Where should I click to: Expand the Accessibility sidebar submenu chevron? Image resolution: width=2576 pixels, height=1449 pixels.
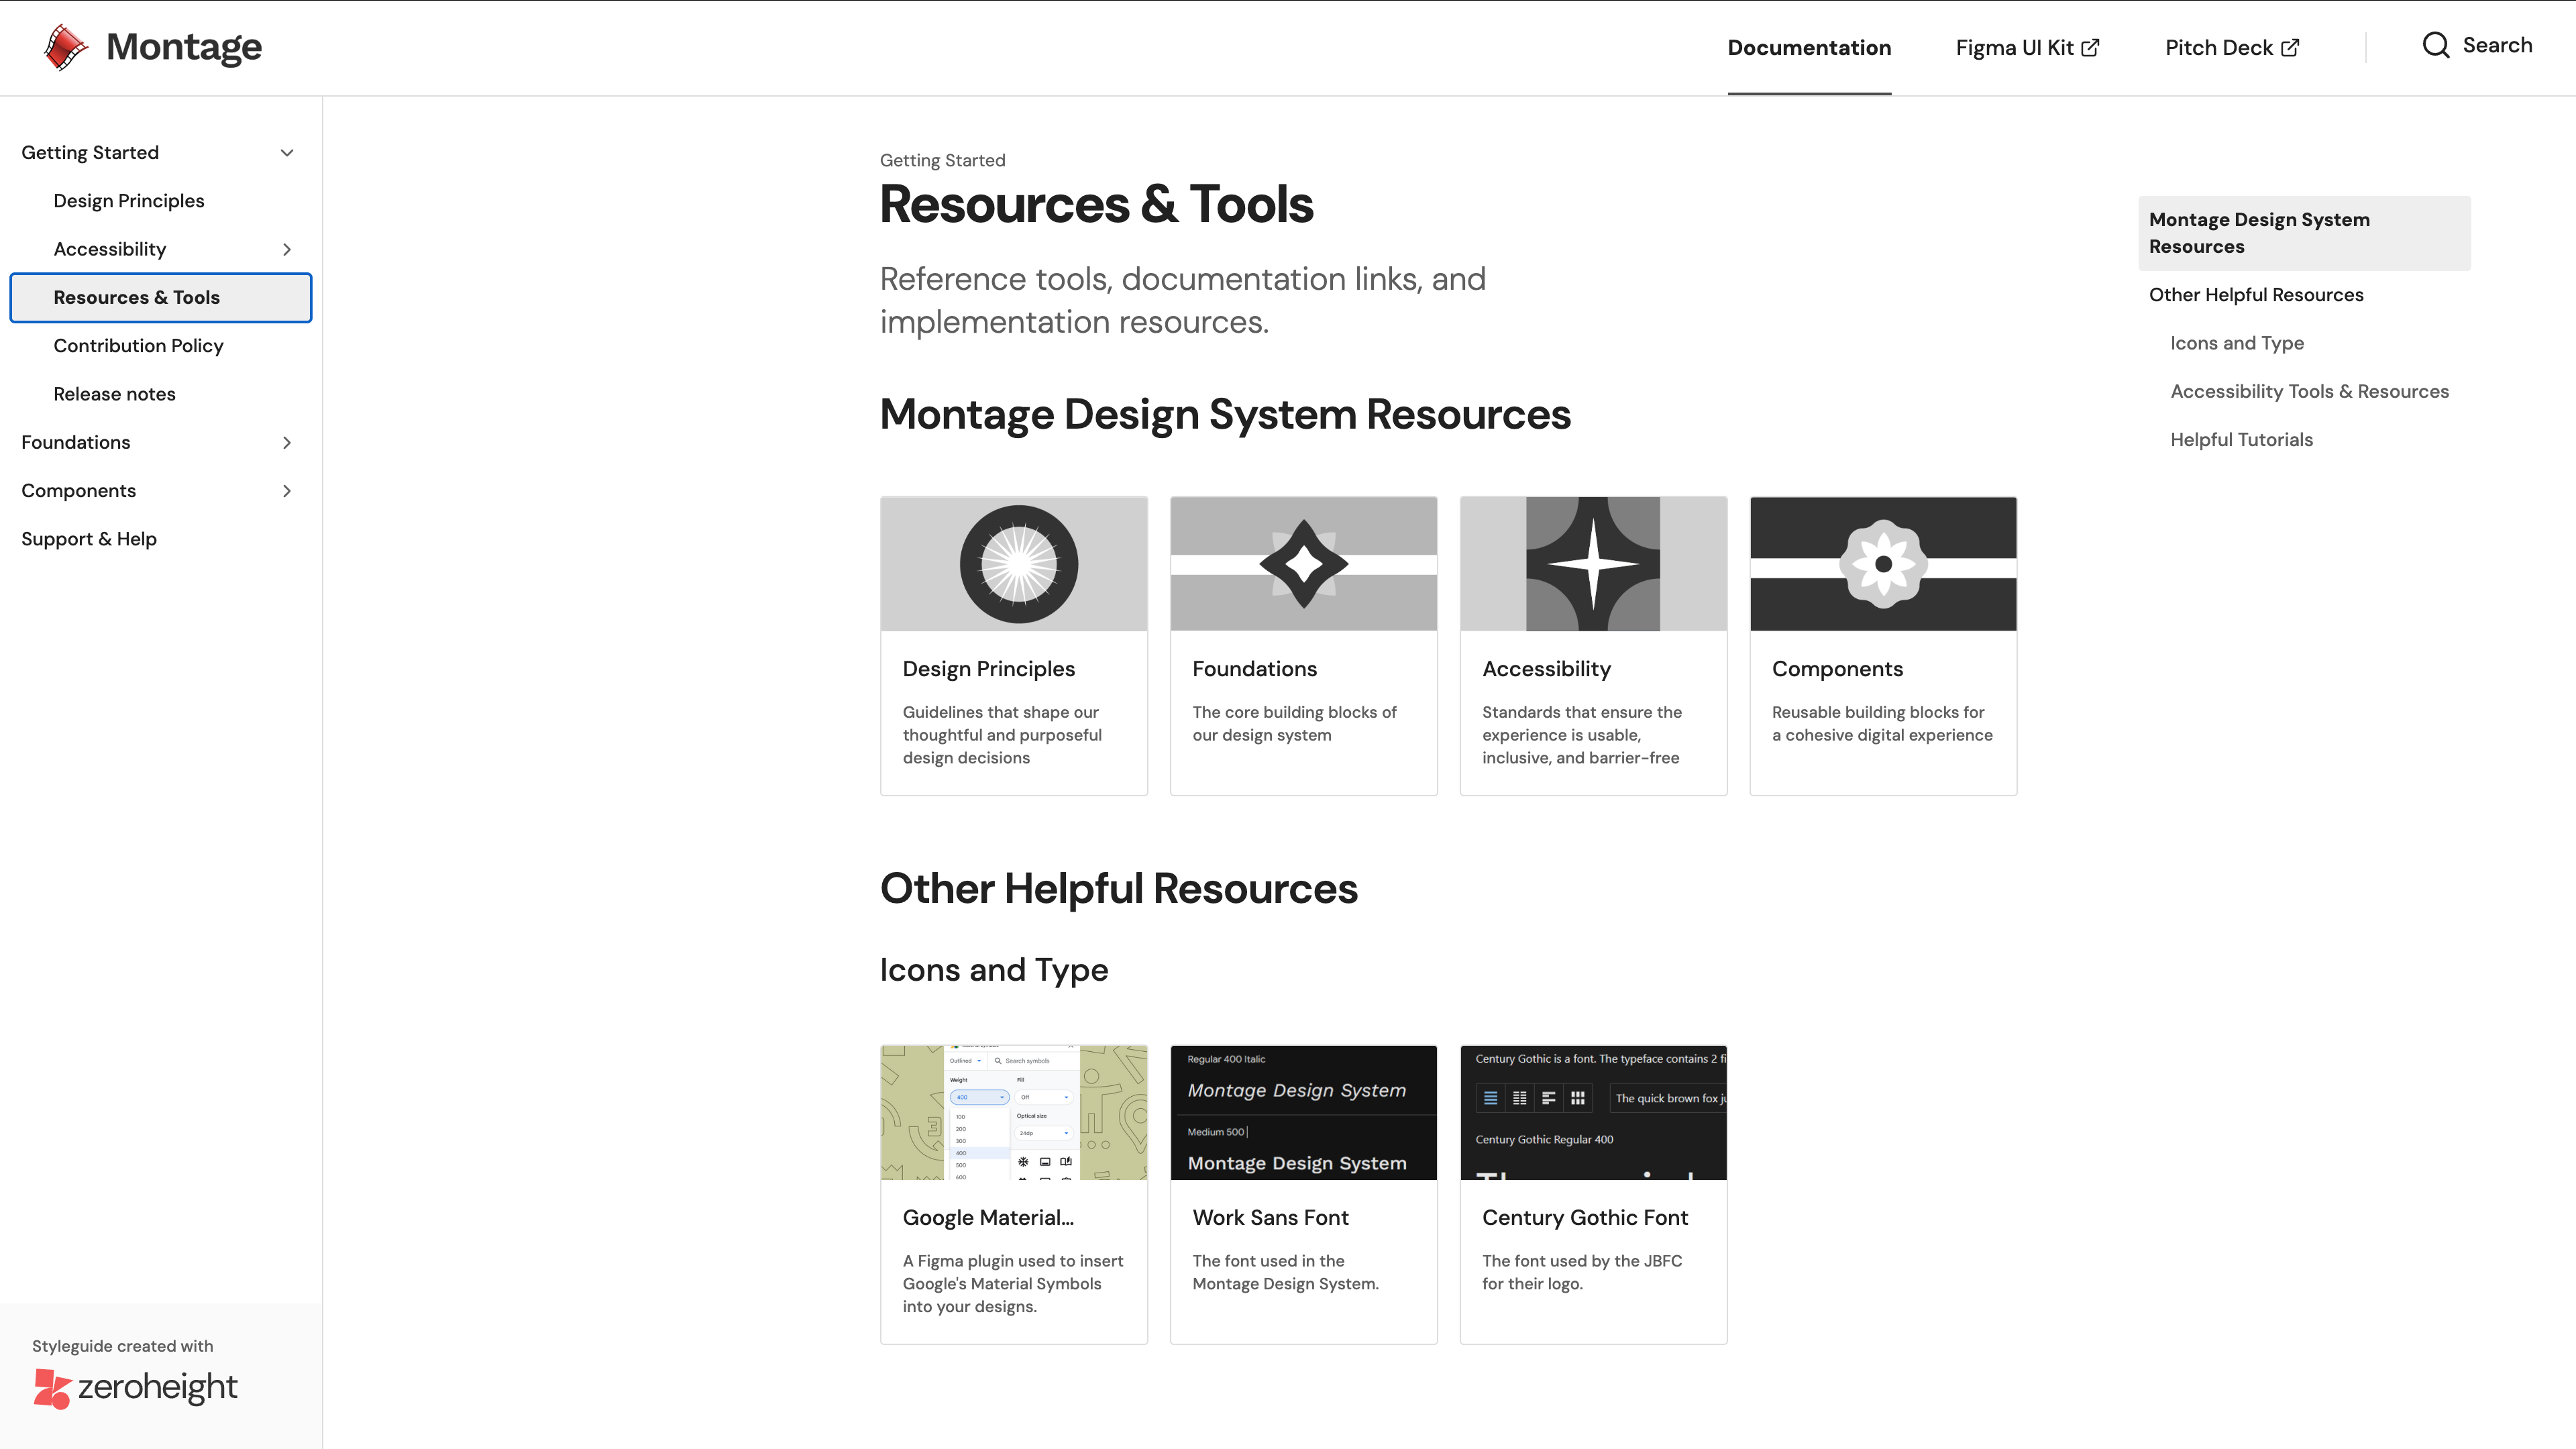tap(287, 250)
